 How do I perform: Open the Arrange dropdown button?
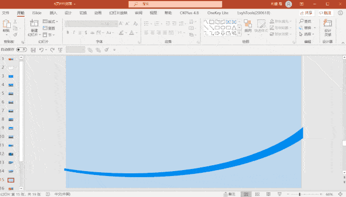(x=248, y=27)
